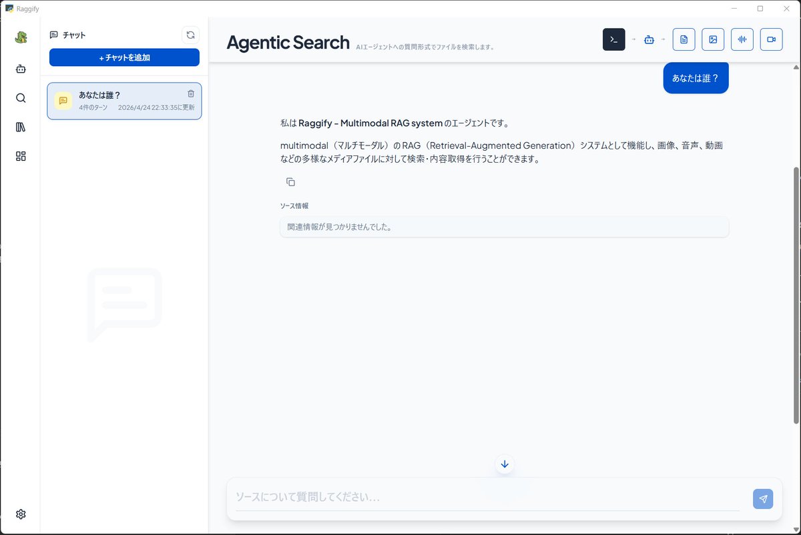Click the yellow chat icon of あなたは誰？

coord(63,101)
